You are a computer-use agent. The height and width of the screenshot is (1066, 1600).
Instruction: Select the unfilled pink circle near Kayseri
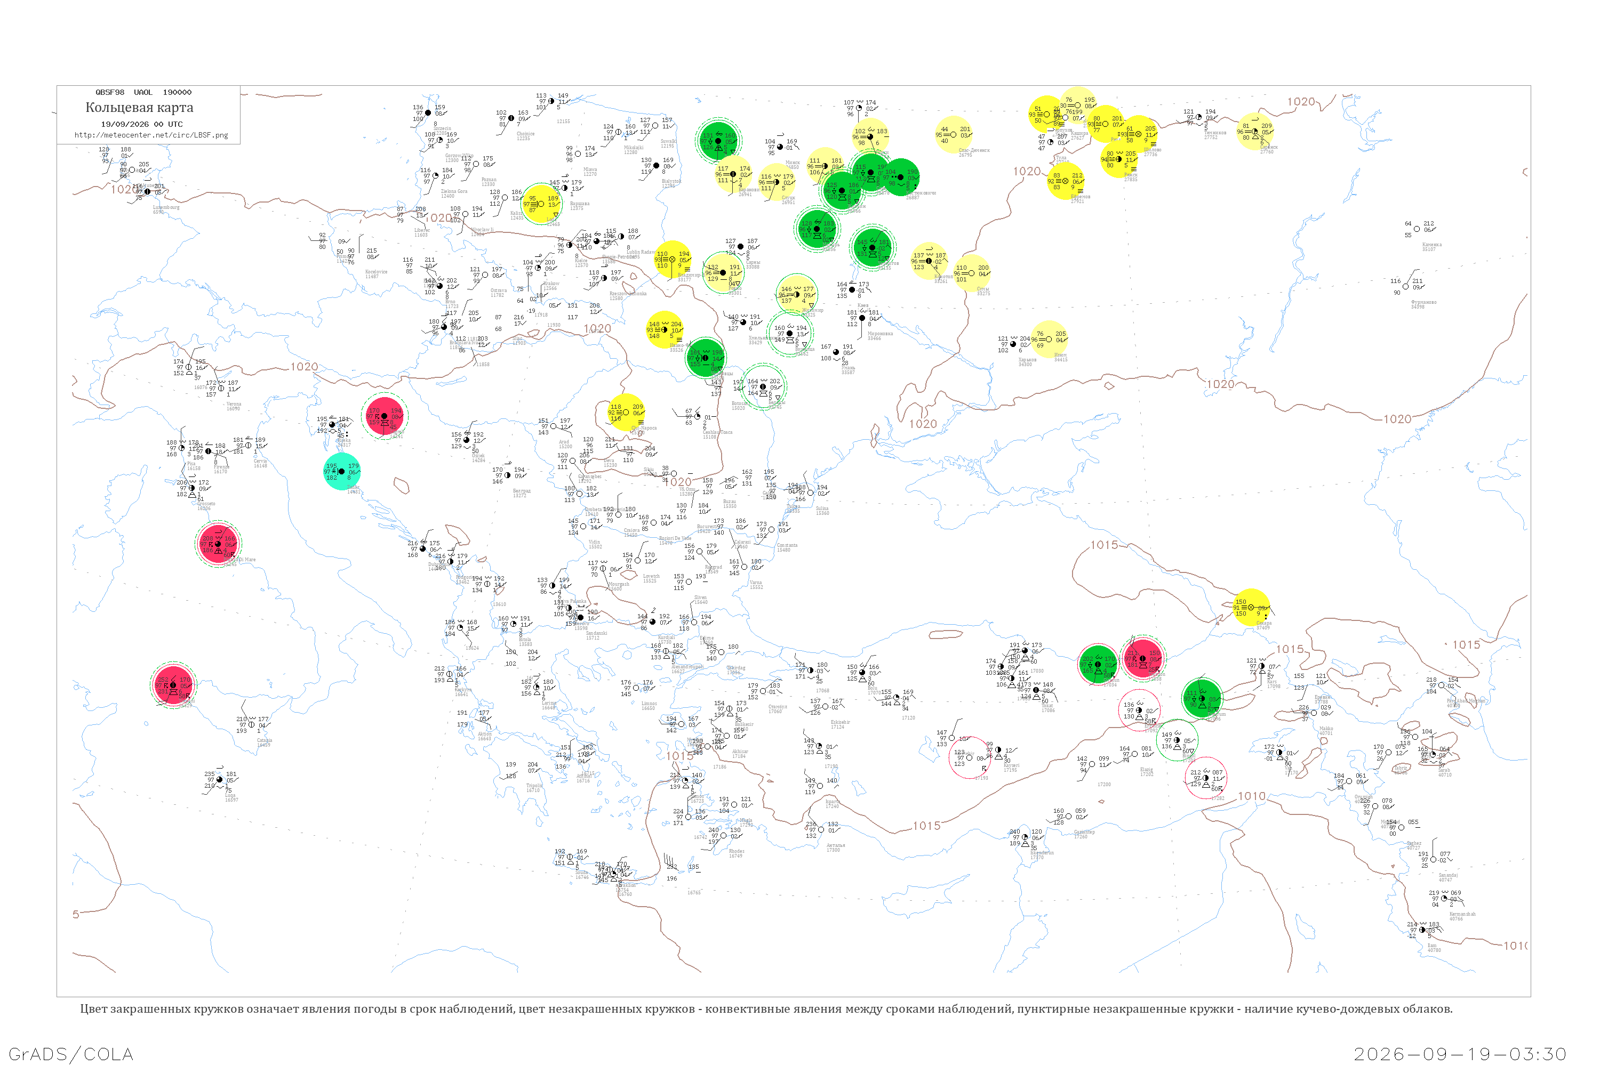(970, 757)
